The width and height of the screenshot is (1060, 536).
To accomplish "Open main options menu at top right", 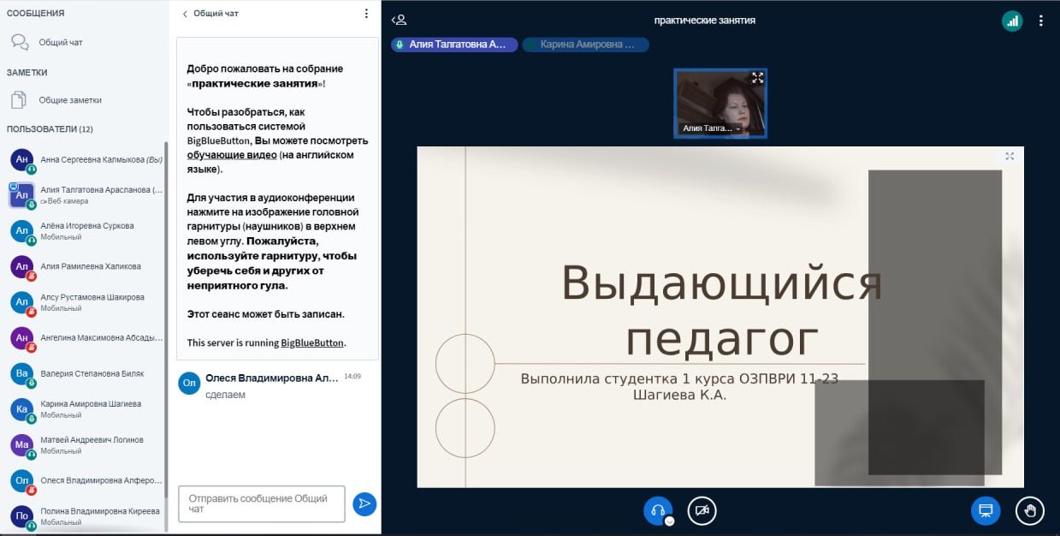I will [1041, 21].
